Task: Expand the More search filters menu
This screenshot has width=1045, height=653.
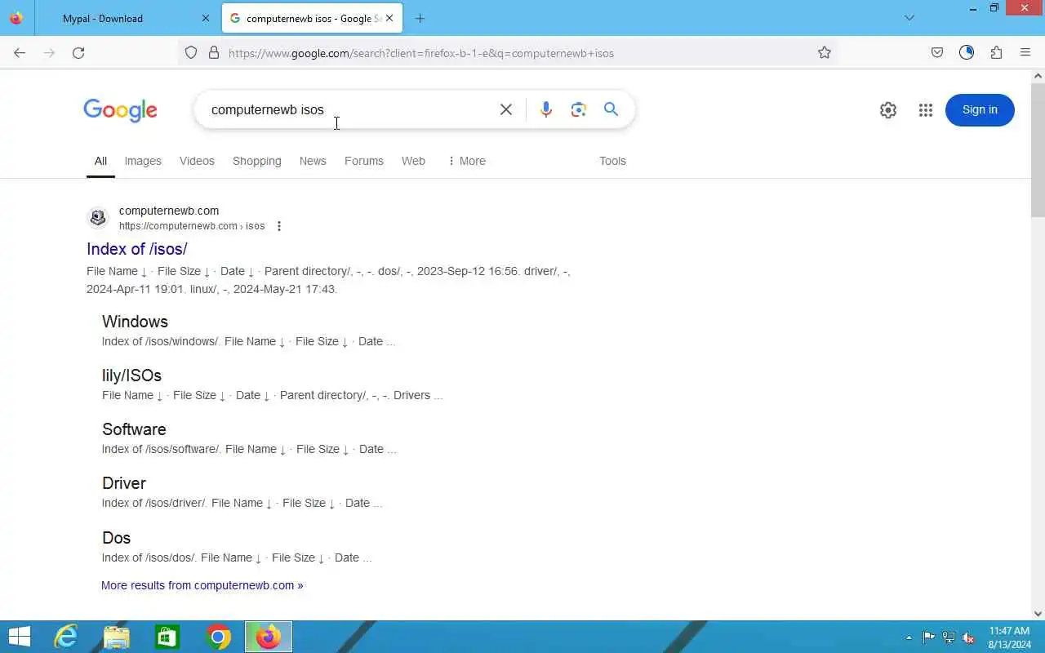Action: click(x=466, y=161)
